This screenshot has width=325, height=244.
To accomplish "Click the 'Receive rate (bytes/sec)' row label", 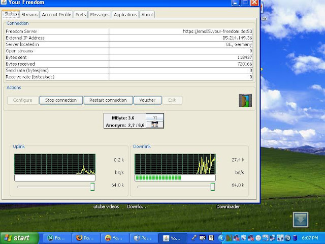I will click(30, 77).
